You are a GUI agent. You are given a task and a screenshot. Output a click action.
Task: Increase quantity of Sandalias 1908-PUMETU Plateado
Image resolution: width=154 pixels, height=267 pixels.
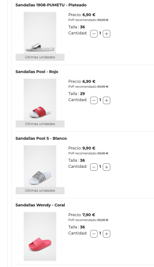(x=106, y=34)
